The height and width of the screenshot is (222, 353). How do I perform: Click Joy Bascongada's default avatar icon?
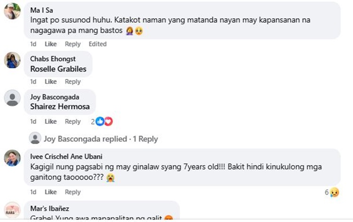[12, 98]
